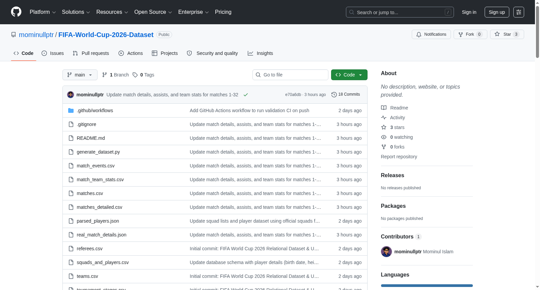Click the mominullptr avatar in commit row
Screen dimensions: 540x290
[x=71, y=95]
